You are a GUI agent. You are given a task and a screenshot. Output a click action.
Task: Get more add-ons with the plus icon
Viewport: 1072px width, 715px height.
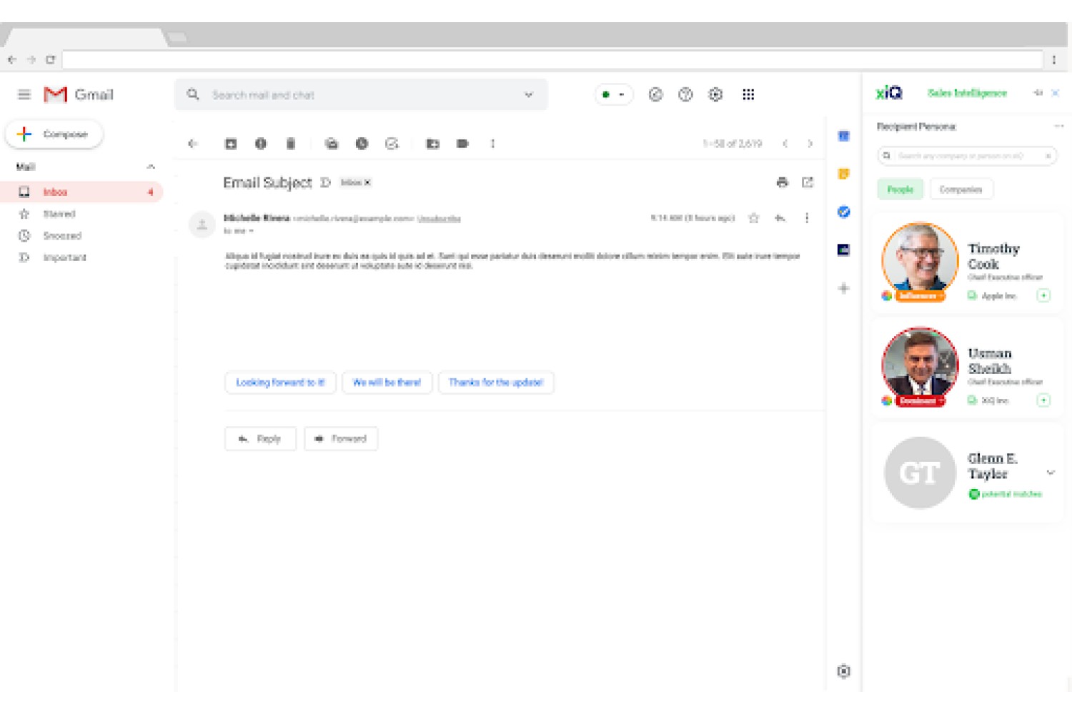tap(844, 288)
